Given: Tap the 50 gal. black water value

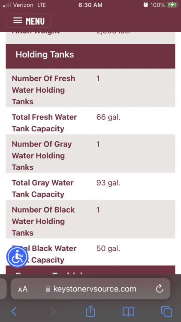Looking at the screenshot, I should (x=108, y=249).
